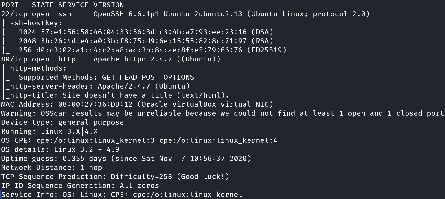This screenshot has width=445, height=199.
Task: Click the http-title line
Action: coord(117,95)
